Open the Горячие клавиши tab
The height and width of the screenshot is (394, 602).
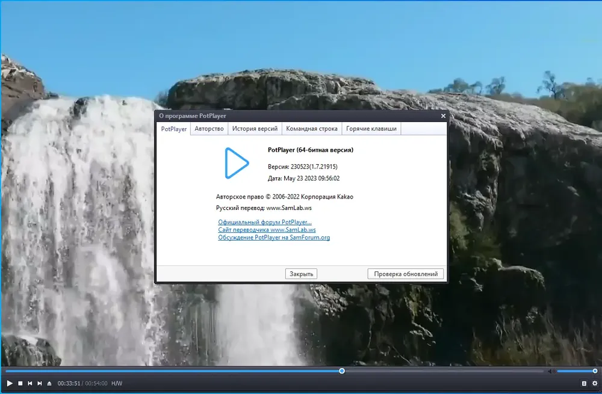tap(371, 129)
